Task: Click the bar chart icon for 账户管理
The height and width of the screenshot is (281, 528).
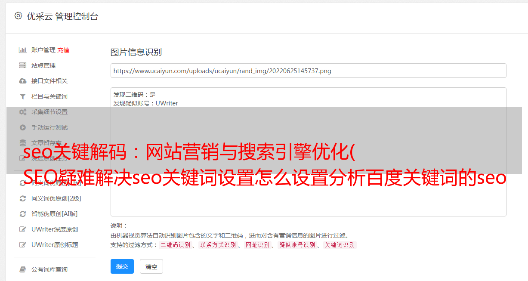Action: coord(23,50)
